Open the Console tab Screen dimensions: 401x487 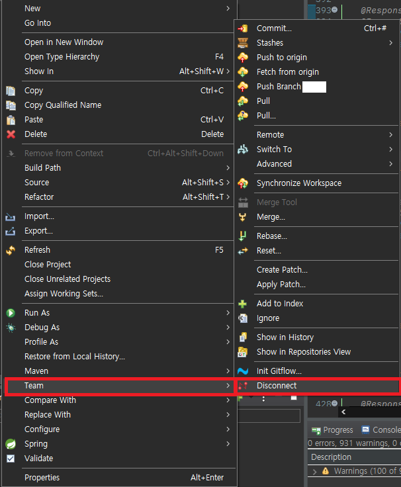(x=383, y=430)
